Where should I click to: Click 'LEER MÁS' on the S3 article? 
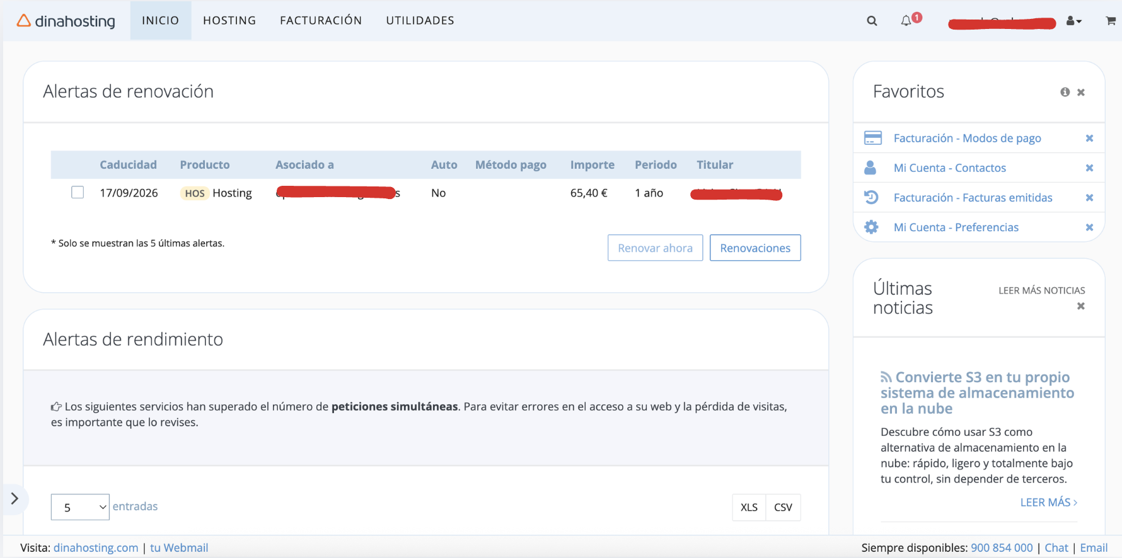point(1048,503)
